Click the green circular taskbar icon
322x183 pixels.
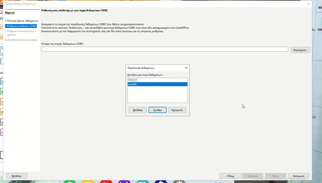[69, 181]
